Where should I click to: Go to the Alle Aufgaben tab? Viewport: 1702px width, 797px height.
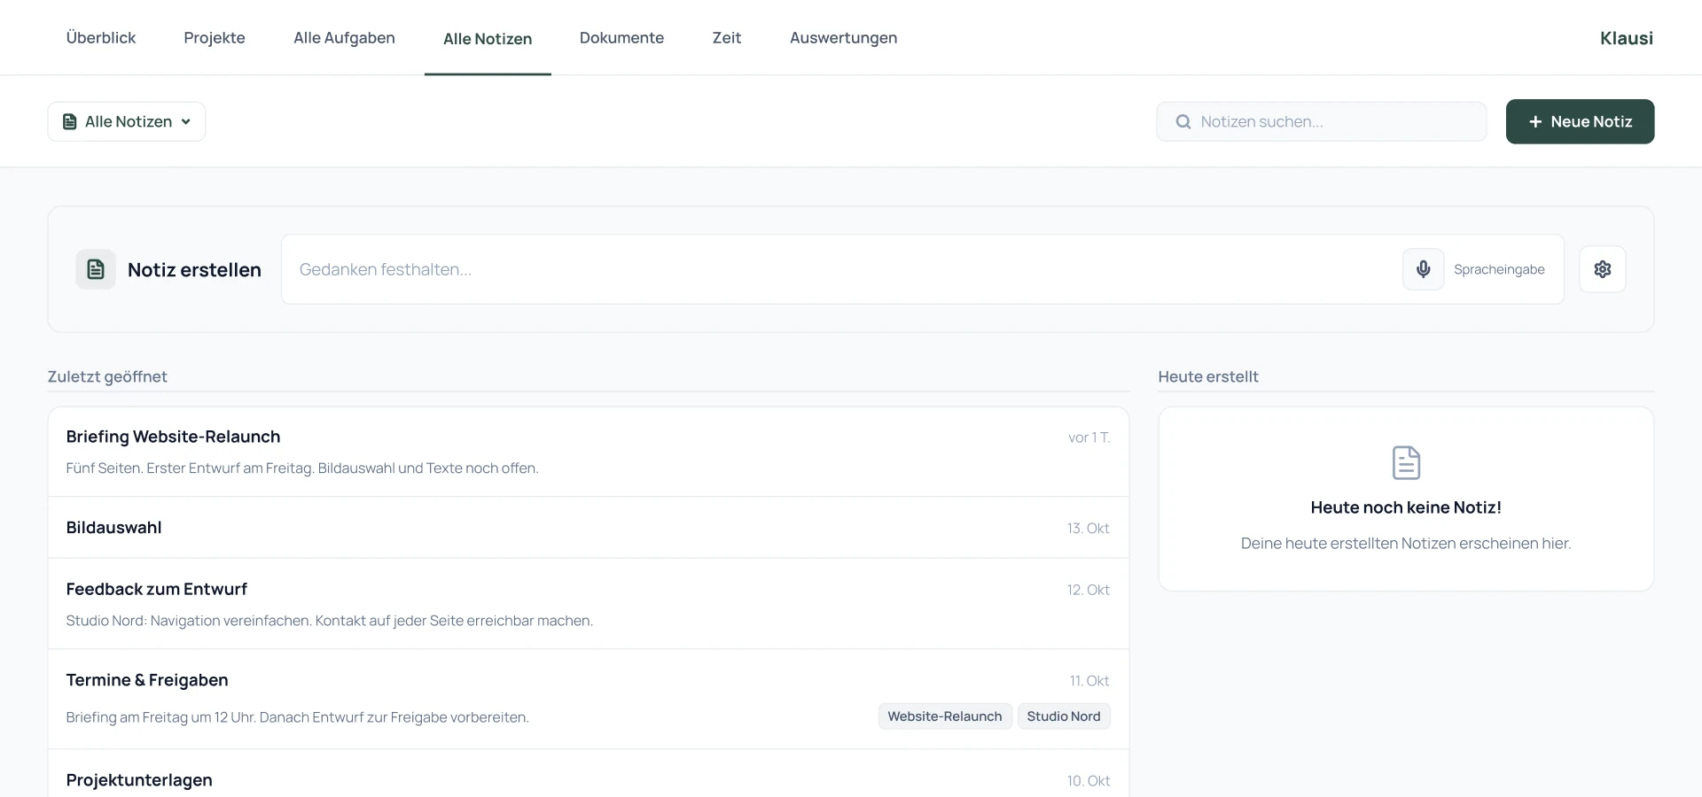pos(344,38)
